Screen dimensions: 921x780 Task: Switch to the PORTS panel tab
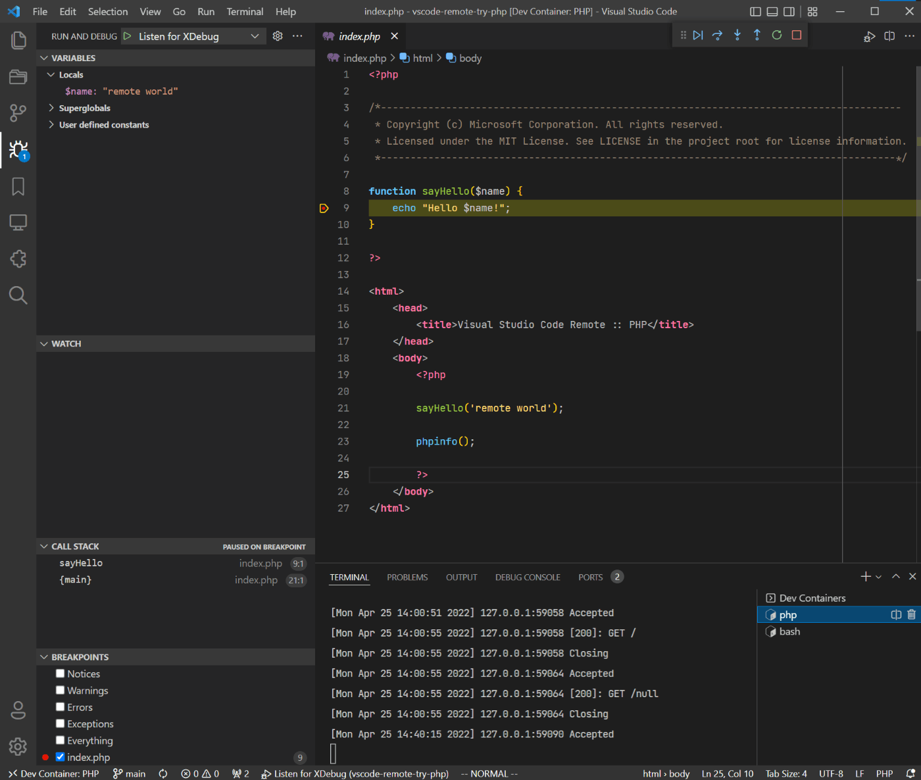click(590, 577)
